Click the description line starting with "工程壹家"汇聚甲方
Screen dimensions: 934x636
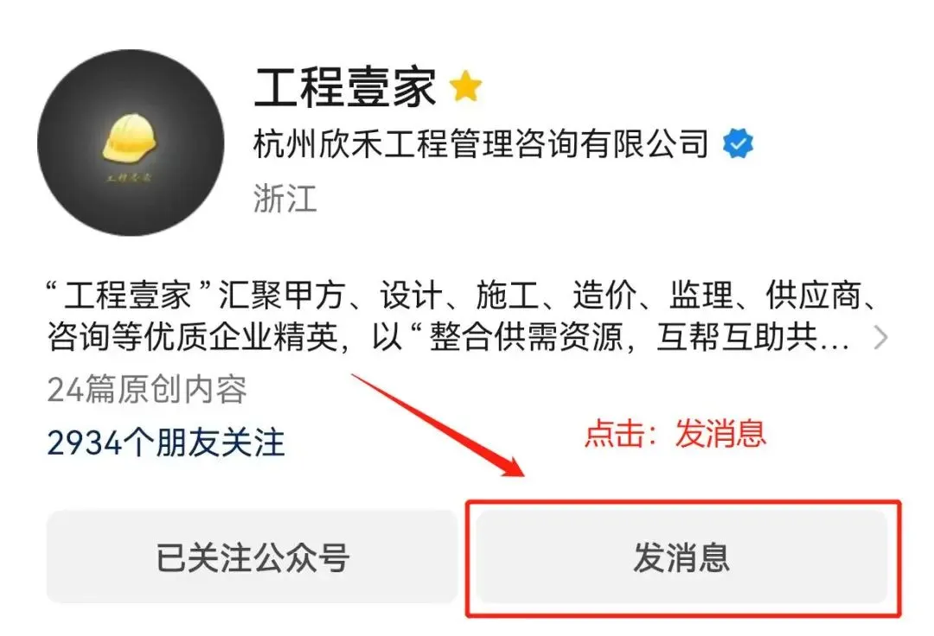click(462, 295)
